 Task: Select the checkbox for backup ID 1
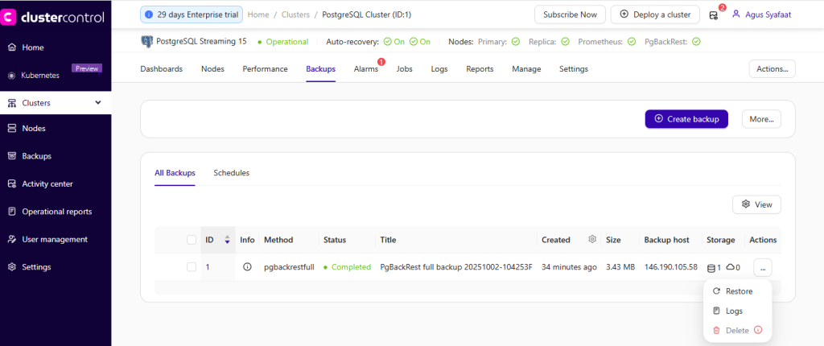pyautogui.click(x=192, y=267)
